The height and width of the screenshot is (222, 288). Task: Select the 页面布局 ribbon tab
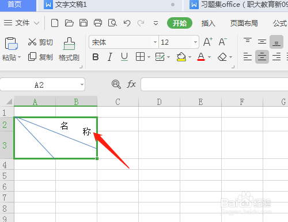(244, 24)
